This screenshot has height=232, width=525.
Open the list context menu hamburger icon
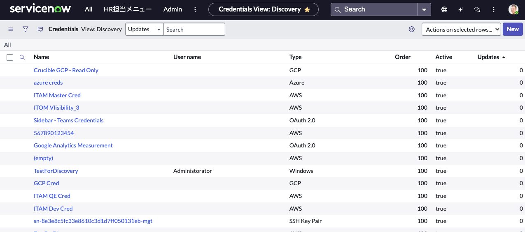tap(11, 29)
